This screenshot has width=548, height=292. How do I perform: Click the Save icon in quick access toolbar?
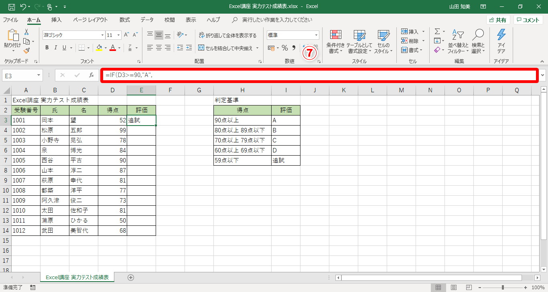(12, 6)
